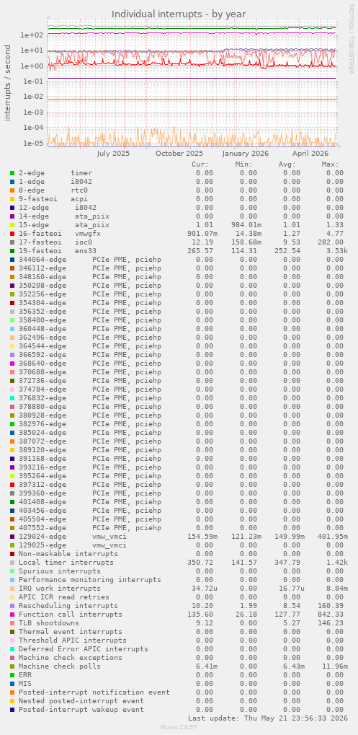The height and width of the screenshot is (735, 358).
Task: Click the Max: column header
Action: (x=331, y=164)
